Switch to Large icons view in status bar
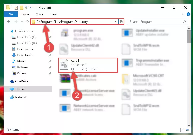The width and height of the screenshot is (193, 135). (x=187, y=130)
